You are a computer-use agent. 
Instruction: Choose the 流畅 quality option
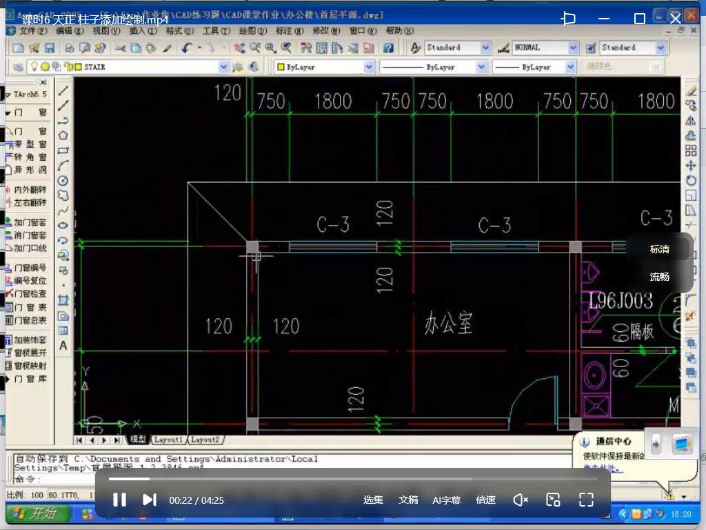[x=659, y=277]
